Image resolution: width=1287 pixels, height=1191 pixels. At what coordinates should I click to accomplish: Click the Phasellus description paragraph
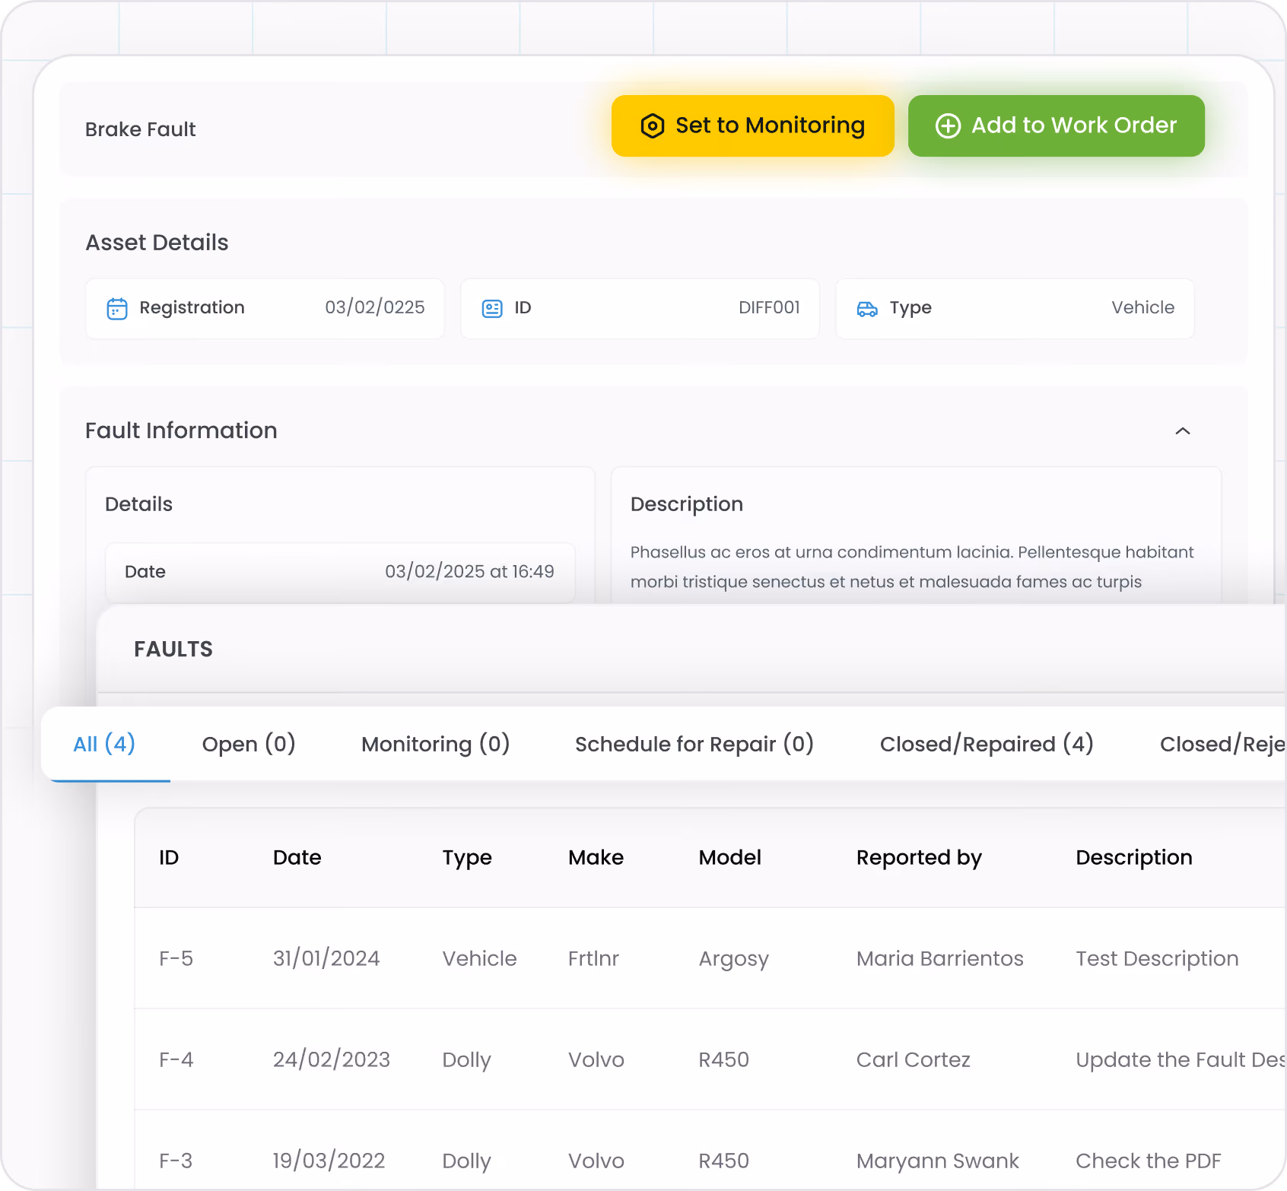912,567
